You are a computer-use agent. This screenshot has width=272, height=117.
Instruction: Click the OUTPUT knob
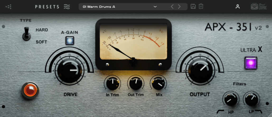click(x=200, y=70)
